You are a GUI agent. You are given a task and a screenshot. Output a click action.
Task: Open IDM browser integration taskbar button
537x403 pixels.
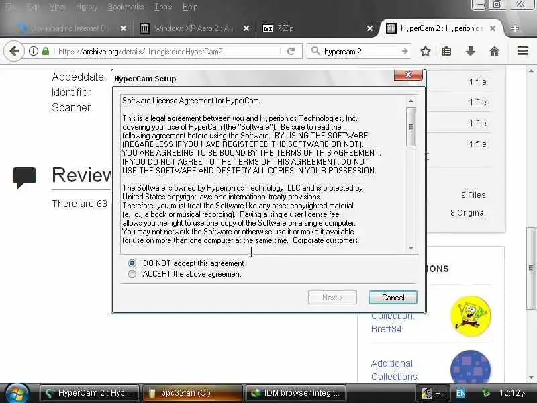click(x=296, y=393)
